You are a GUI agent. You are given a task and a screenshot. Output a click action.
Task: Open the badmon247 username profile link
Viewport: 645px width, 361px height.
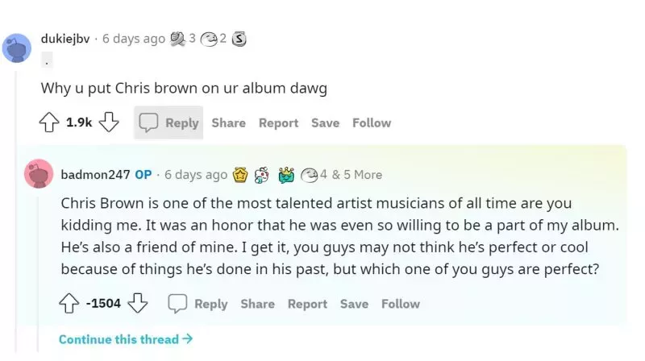(x=95, y=175)
